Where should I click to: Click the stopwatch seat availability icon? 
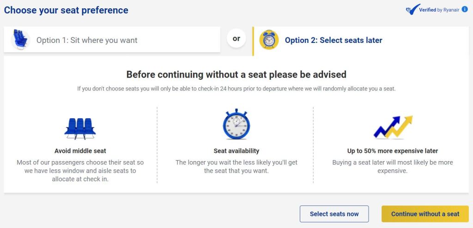tap(236, 124)
